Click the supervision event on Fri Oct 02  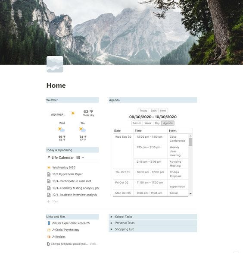click(x=178, y=187)
